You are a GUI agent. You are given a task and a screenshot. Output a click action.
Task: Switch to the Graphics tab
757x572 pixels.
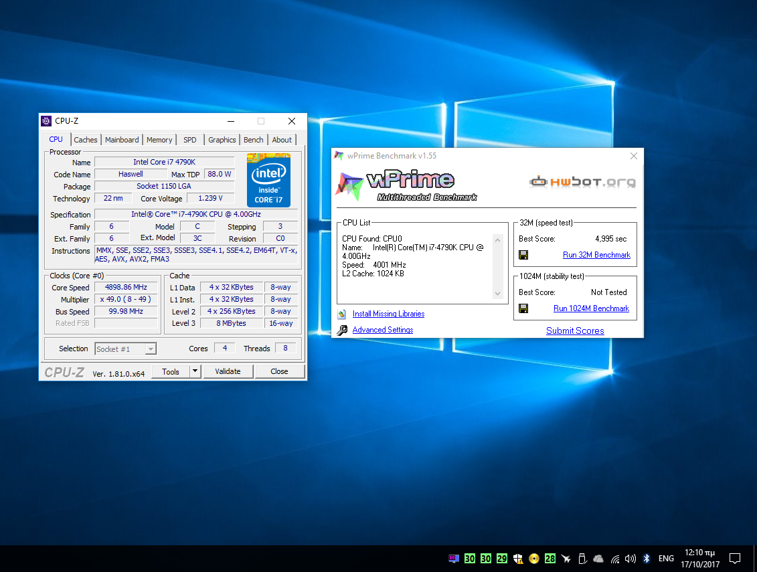pos(222,140)
